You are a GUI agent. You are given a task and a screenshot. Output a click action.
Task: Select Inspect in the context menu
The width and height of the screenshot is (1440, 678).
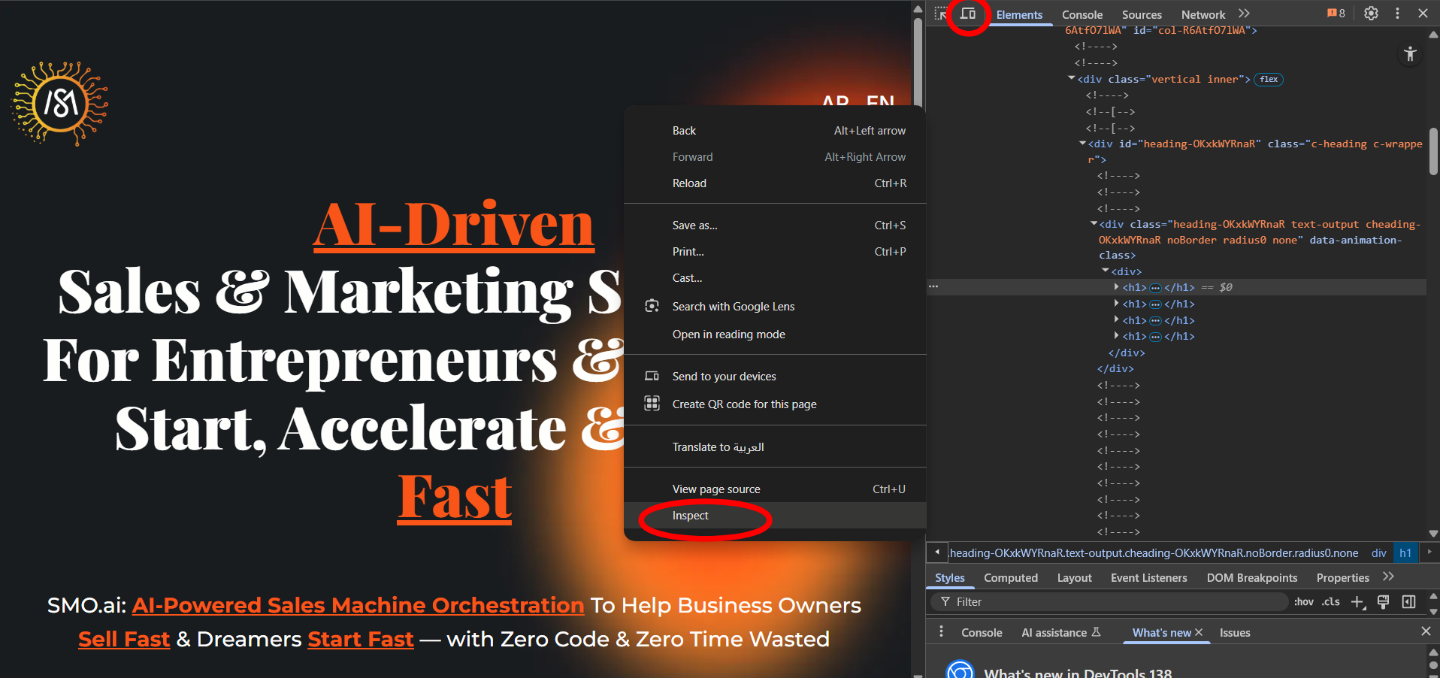(690, 516)
